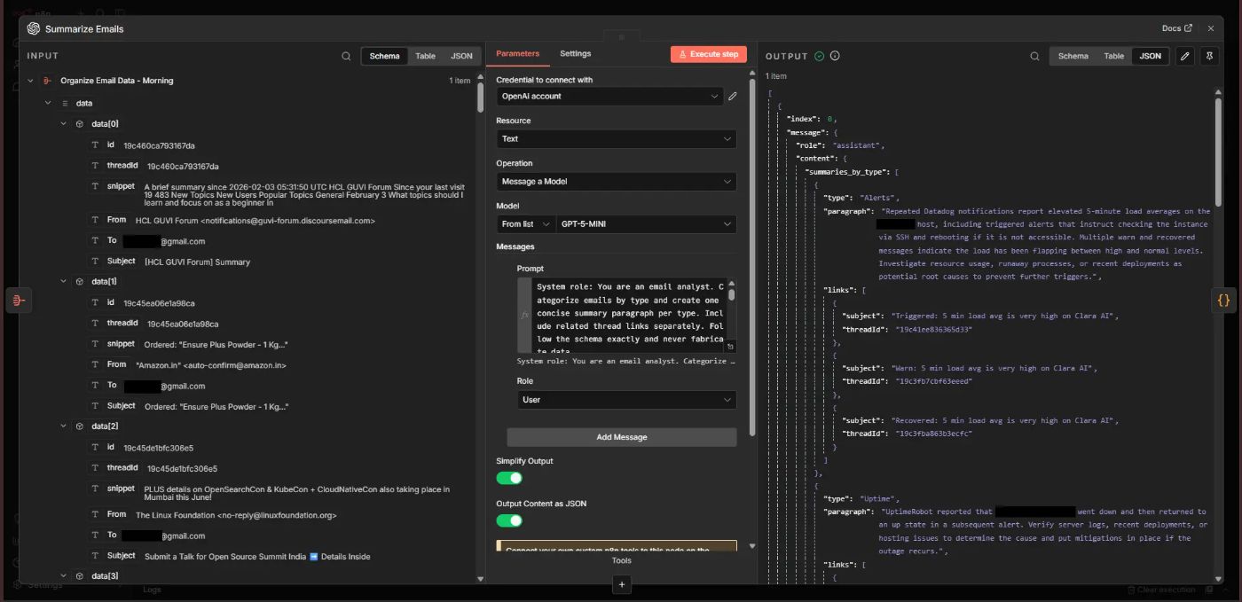Click the input panel search icon

[x=346, y=56]
